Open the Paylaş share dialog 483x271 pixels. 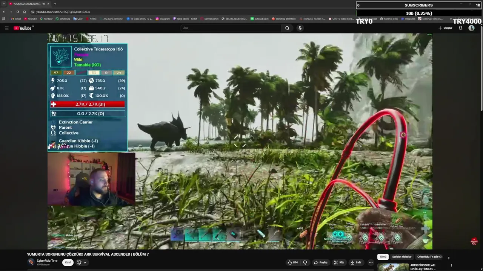321,262
